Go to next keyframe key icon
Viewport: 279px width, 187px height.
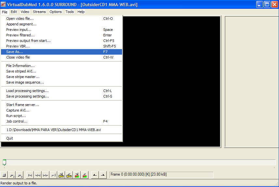coord(69,175)
